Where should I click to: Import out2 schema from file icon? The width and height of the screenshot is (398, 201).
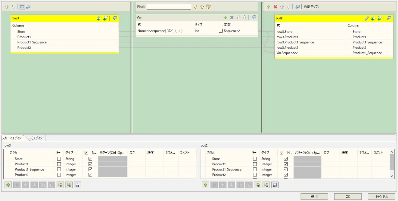click(x=258, y=185)
